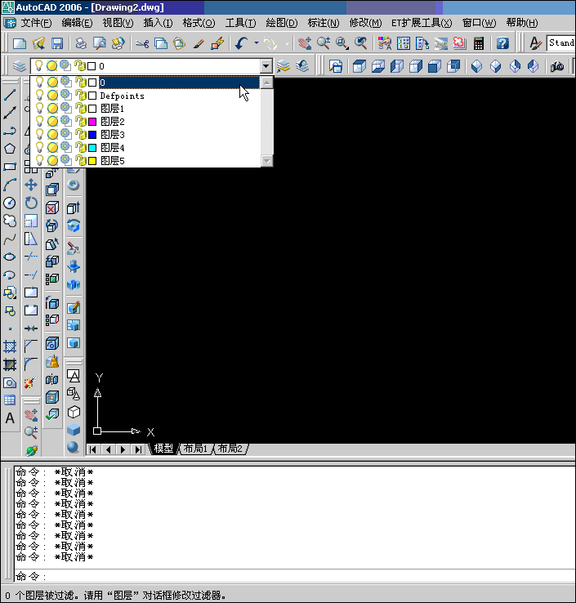Select the Rotate modify tool
The image size is (576, 603).
click(x=31, y=203)
